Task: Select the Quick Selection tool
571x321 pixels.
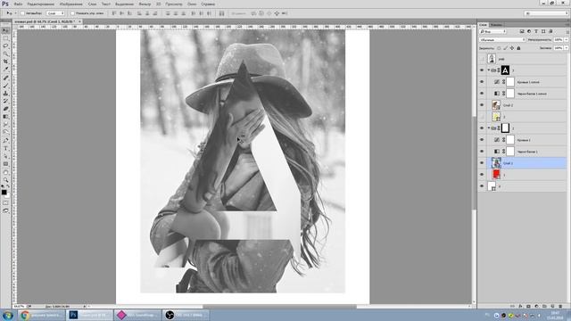Action: (5, 53)
